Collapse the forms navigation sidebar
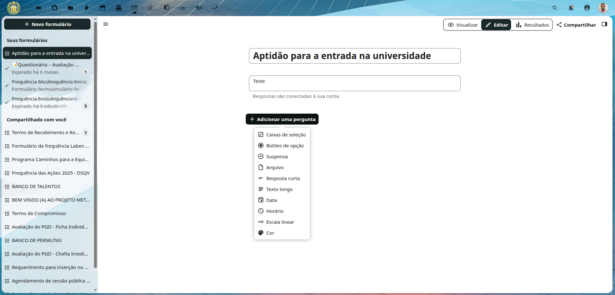Screen dimensions: 615x295 tap(106, 24)
